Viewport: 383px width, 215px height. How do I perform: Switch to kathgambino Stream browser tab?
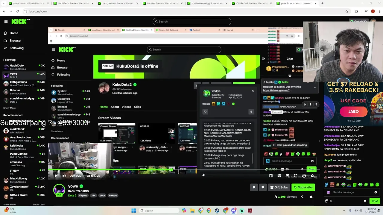118,3
